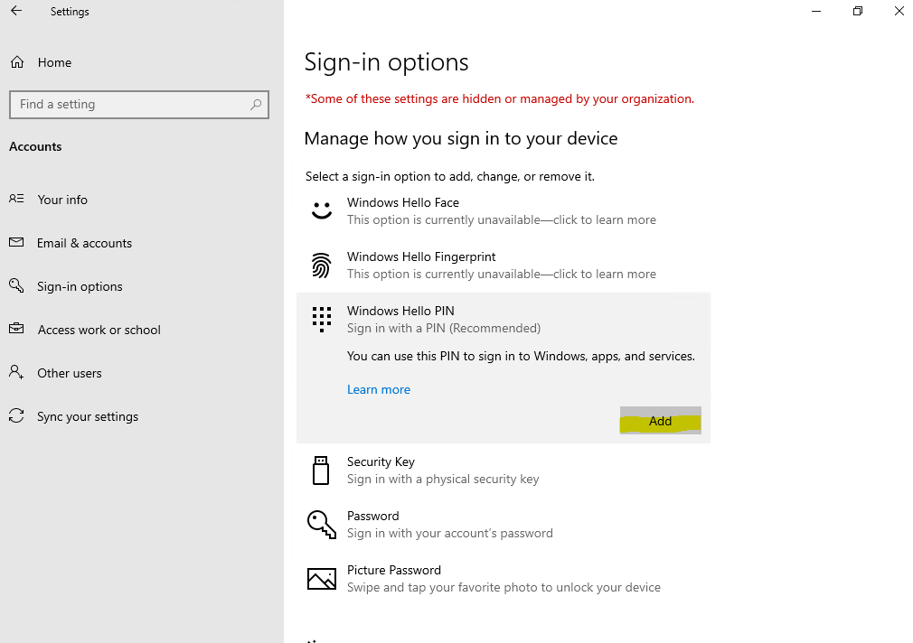
Task: Click the Accounts sidebar heading
Action: point(35,146)
